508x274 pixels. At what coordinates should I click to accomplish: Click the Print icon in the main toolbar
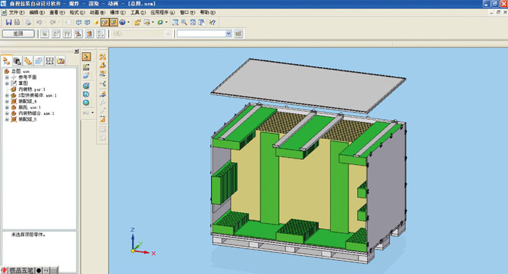28,22
